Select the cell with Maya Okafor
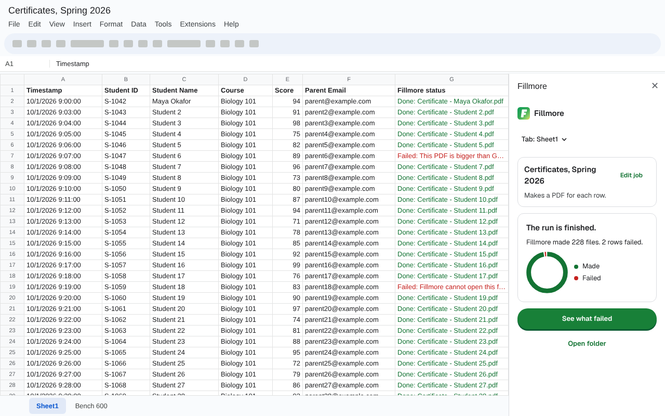Viewport: 665px width, 416px height. (x=184, y=101)
